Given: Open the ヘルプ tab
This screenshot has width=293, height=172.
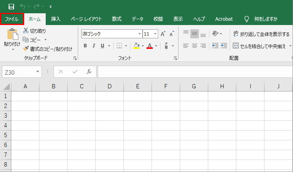Looking at the screenshot, I should [199, 19].
